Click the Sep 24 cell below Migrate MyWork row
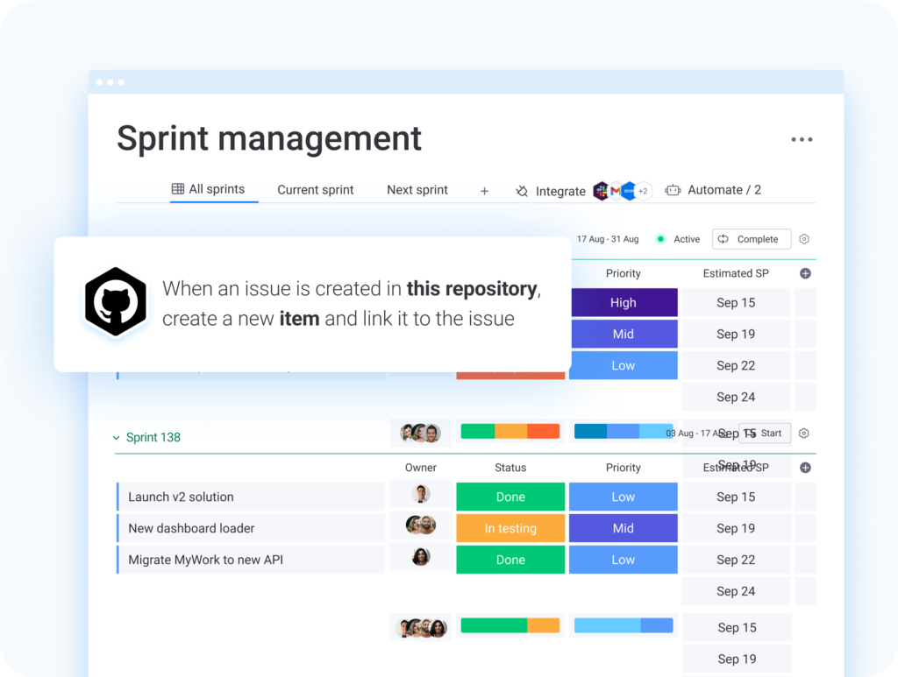 (x=736, y=591)
